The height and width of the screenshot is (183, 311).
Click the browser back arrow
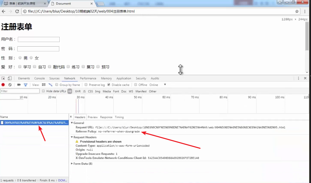point(4,11)
